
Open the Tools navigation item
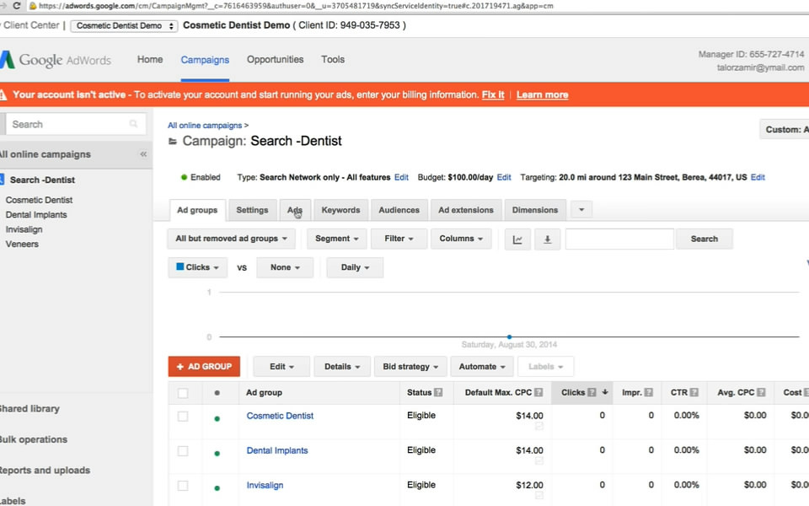click(333, 59)
